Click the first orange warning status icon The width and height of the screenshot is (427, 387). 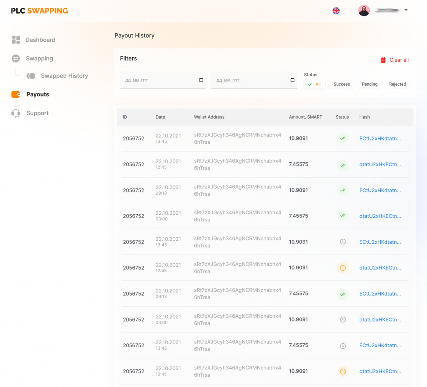[x=343, y=268]
